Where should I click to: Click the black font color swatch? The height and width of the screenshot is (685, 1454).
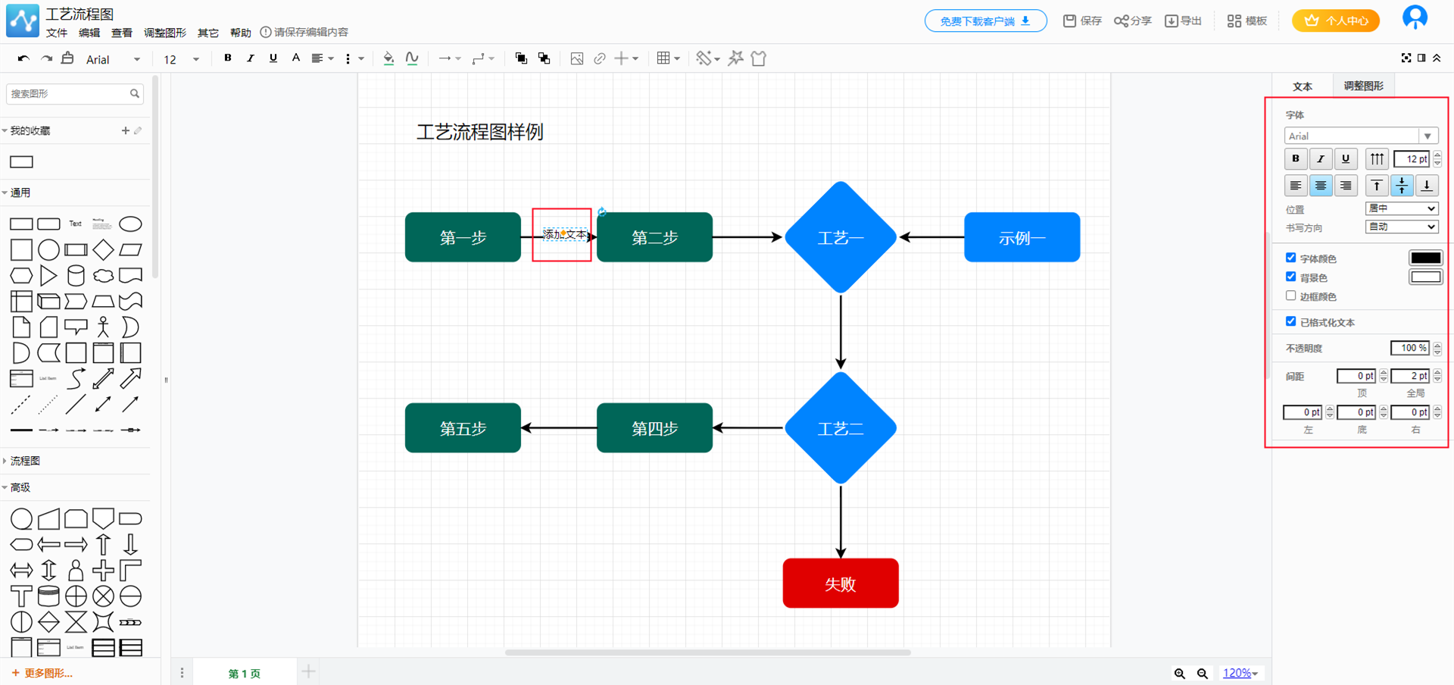tap(1425, 258)
